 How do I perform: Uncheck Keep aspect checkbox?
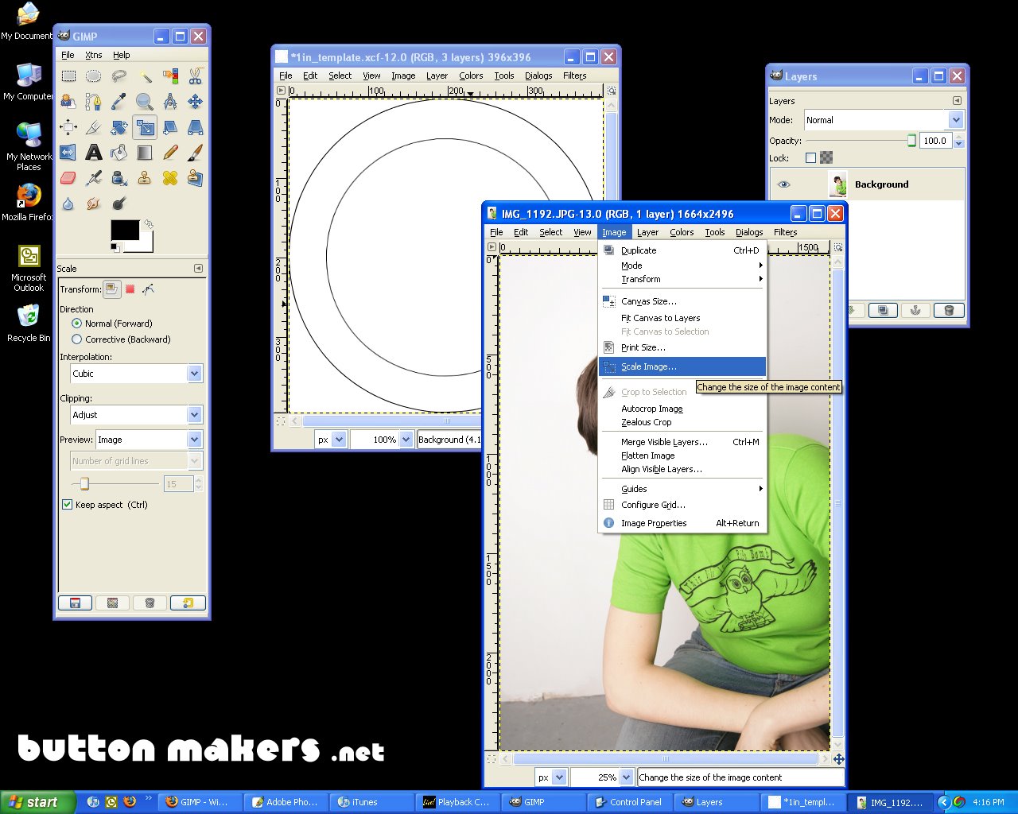tap(68, 505)
